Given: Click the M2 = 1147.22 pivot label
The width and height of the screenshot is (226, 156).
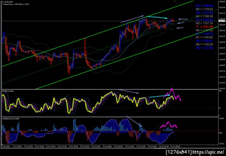Looking at the screenshot, I should [x=205, y=30].
